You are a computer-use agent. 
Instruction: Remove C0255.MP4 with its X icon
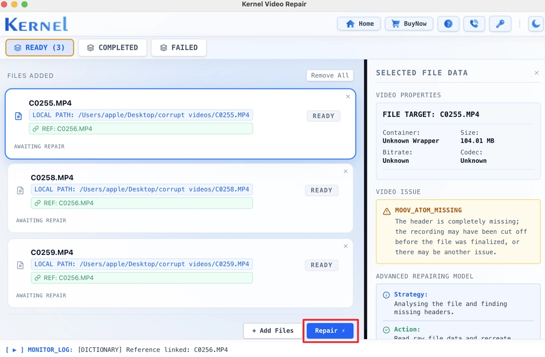pos(348,96)
